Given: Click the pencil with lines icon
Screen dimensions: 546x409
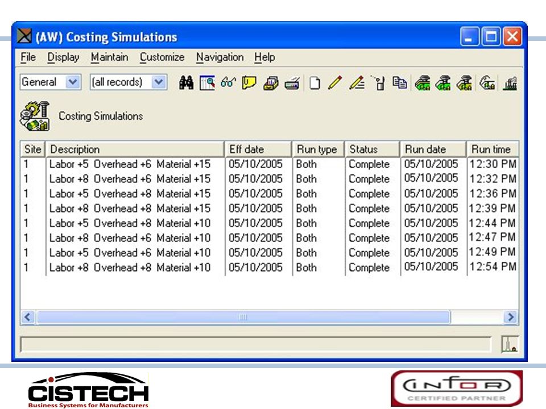Looking at the screenshot, I should click(357, 83).
